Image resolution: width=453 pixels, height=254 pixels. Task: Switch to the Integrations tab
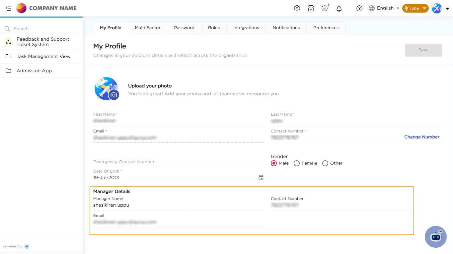click(x=246, y=28)
